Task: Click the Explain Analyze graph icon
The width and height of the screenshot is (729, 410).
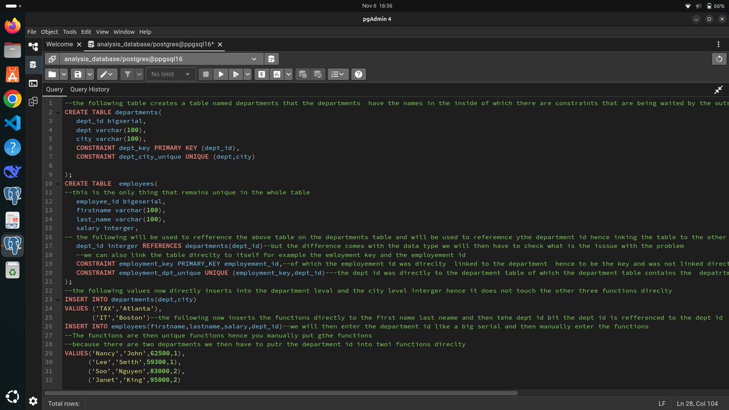Action: [x=276, y=73]
